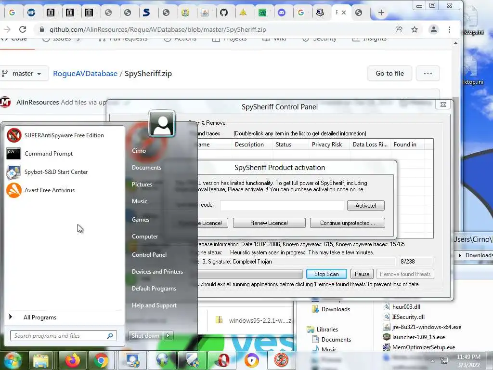Screen dimensions: 493x370
Task: Open Chrome profile avatar menu
Action: (x=434, y=29)
